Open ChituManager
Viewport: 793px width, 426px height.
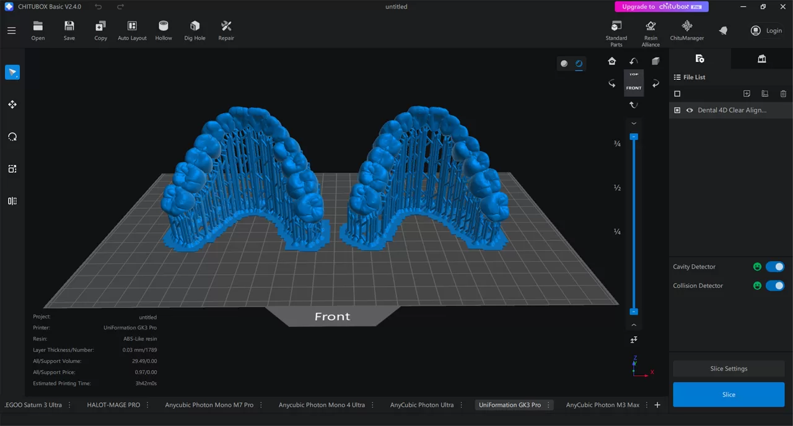pyautogui.click(x=686, y=29)
